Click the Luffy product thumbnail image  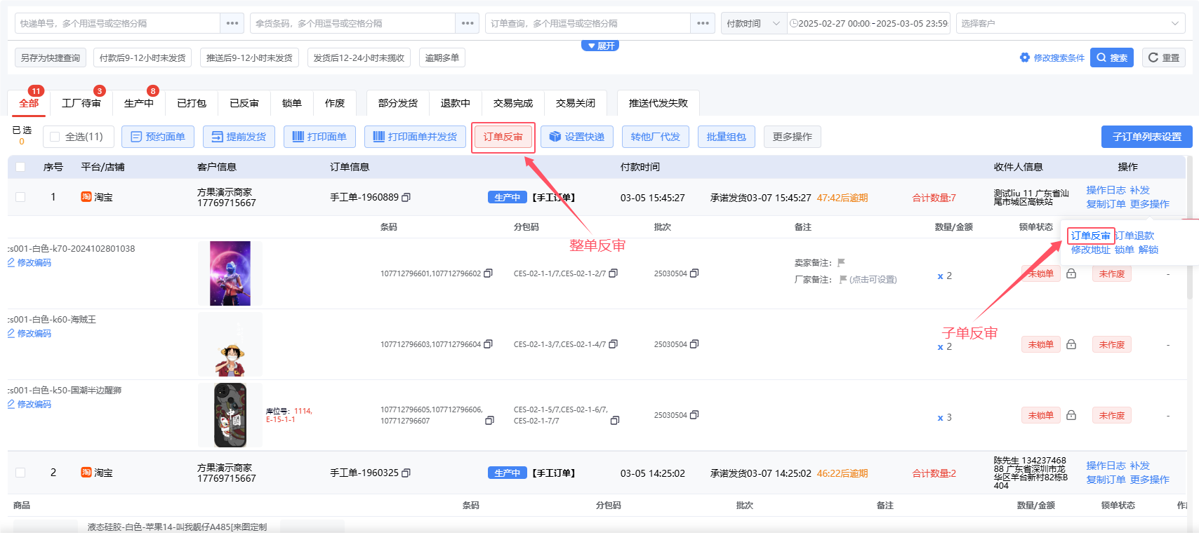tap(230, 344)
